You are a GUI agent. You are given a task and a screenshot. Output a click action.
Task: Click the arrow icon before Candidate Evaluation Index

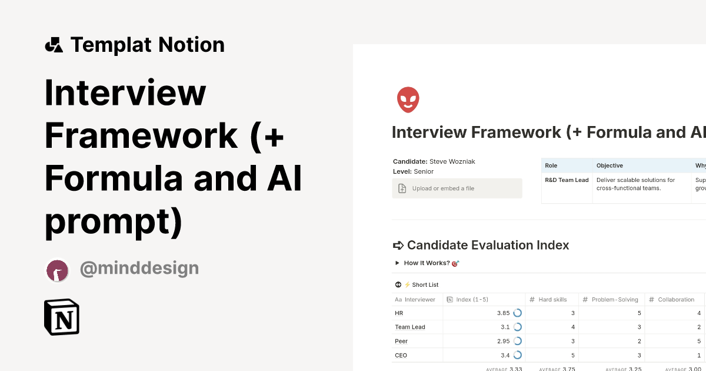tap(399, 245)
